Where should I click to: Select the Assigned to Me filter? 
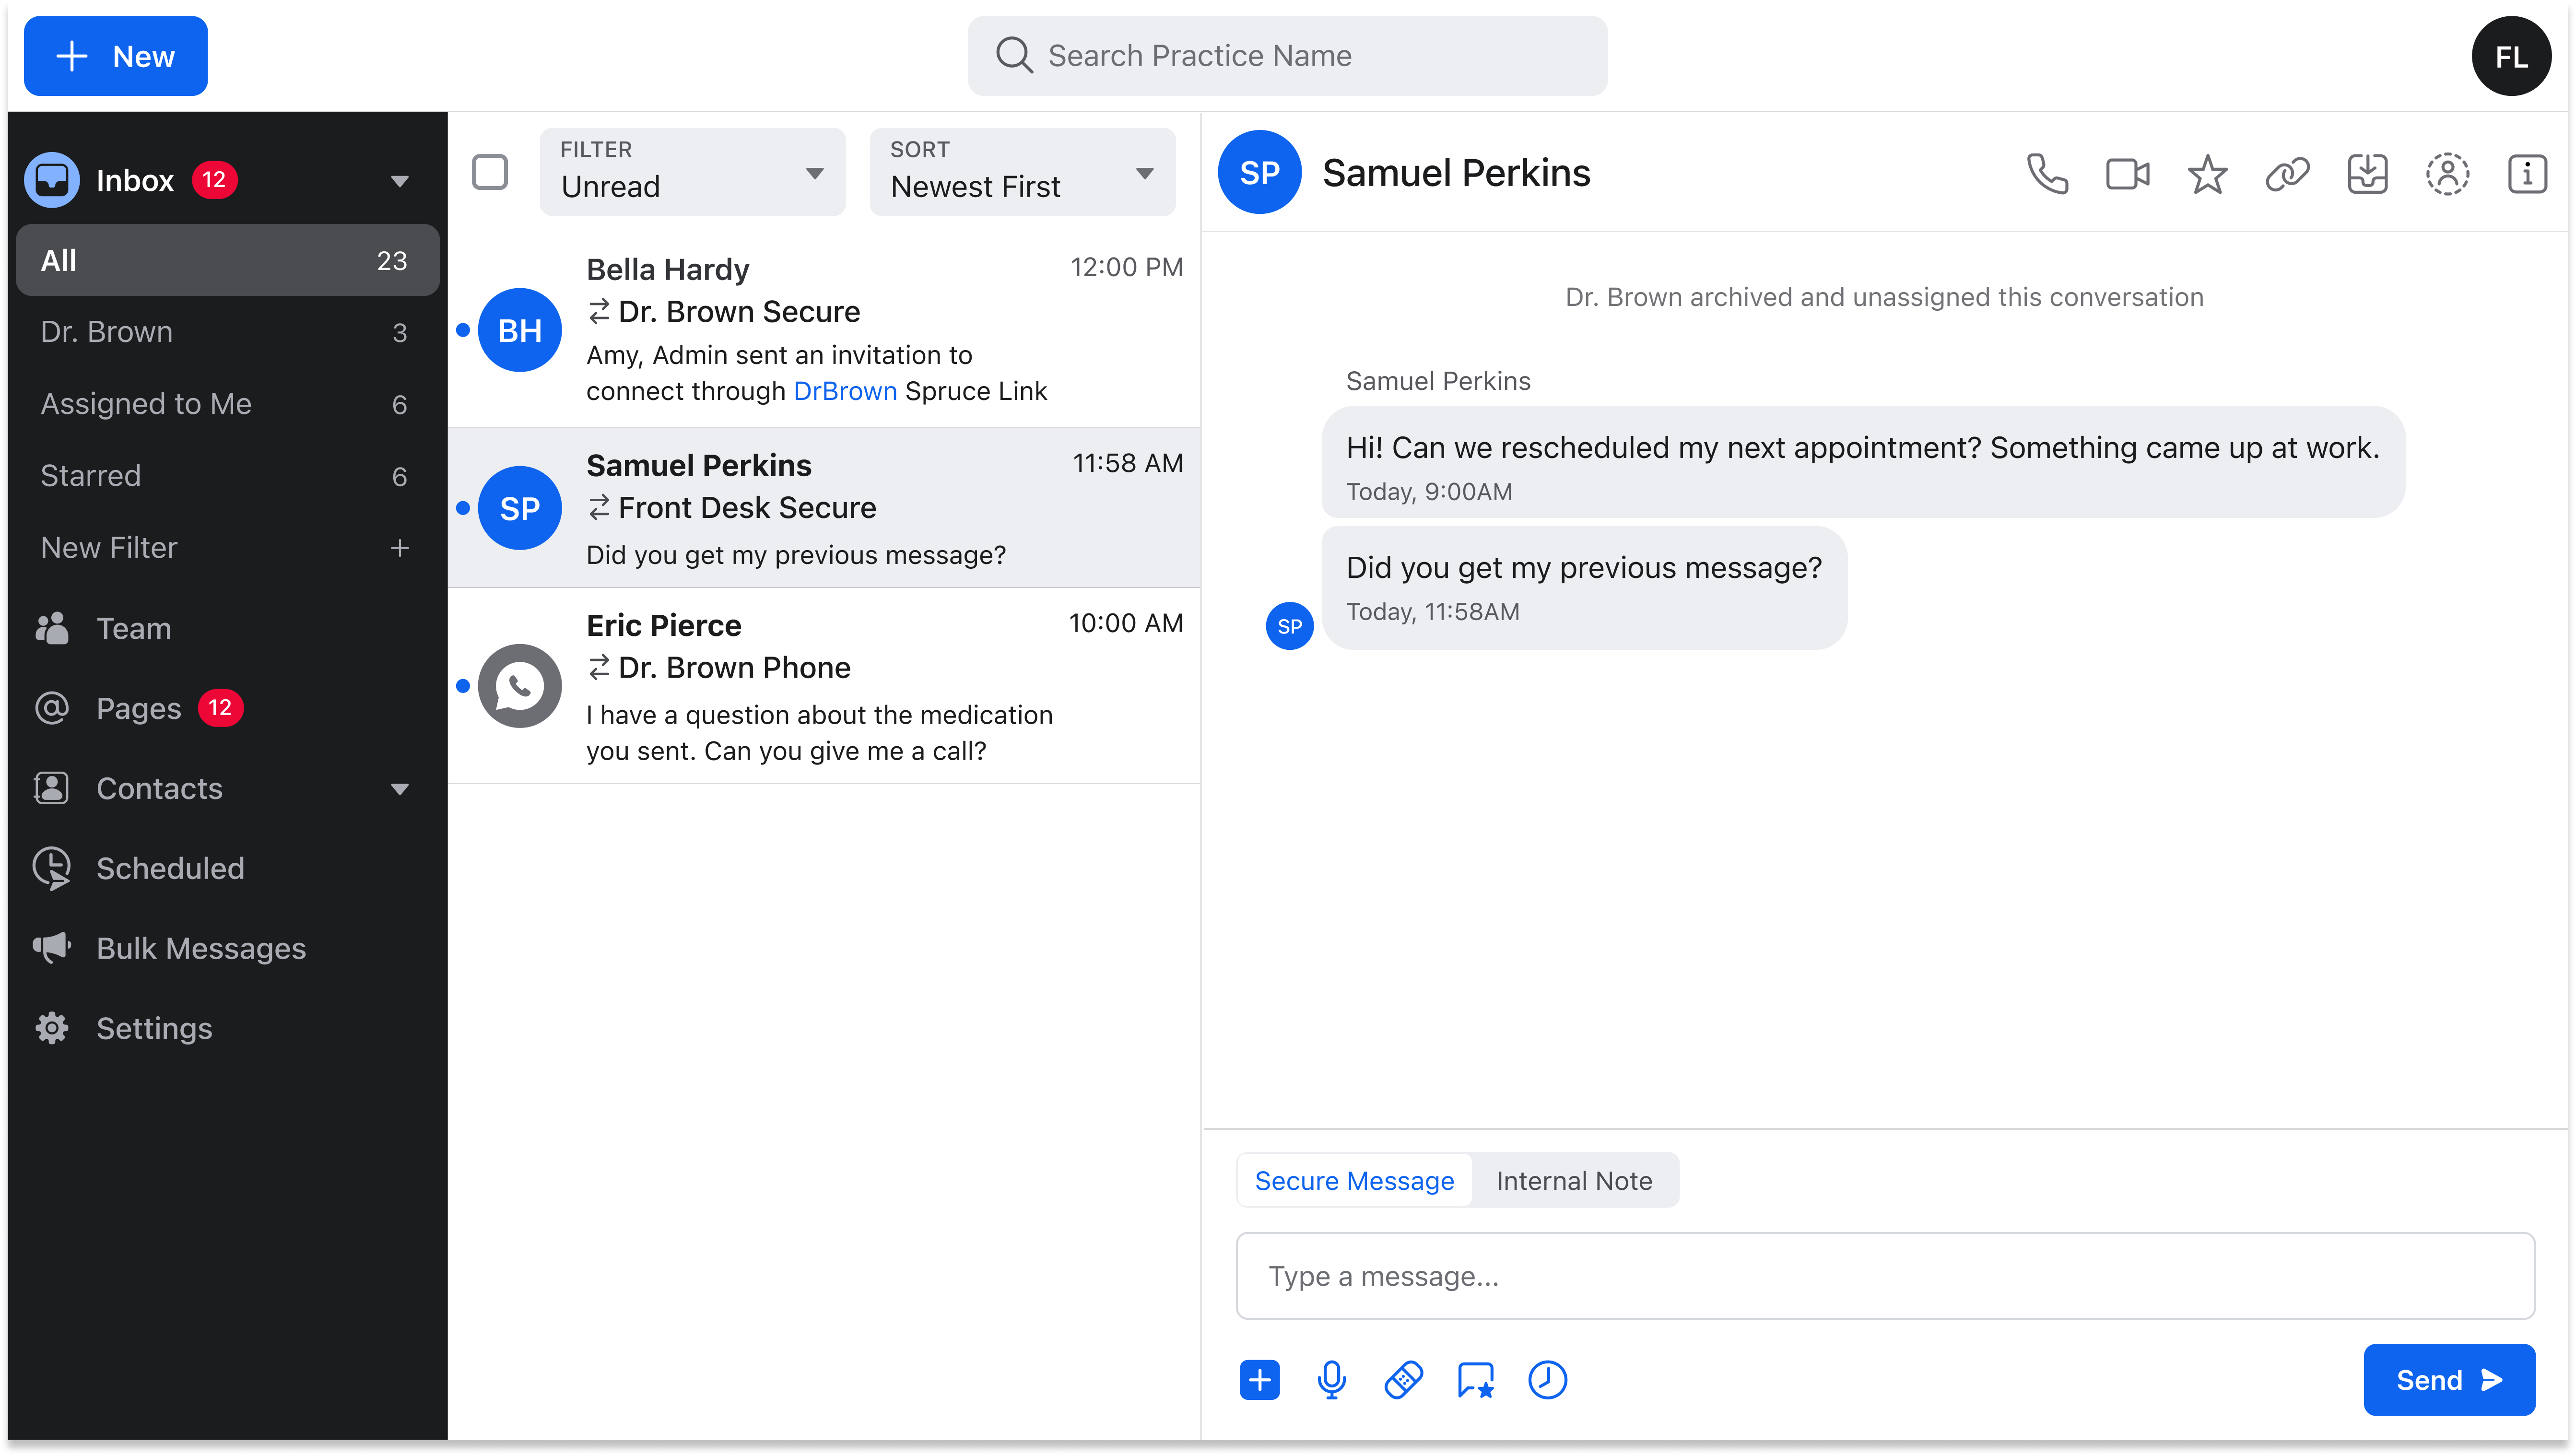click(x=228, y=404)
